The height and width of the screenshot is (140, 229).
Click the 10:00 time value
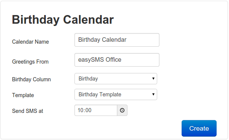85,110
